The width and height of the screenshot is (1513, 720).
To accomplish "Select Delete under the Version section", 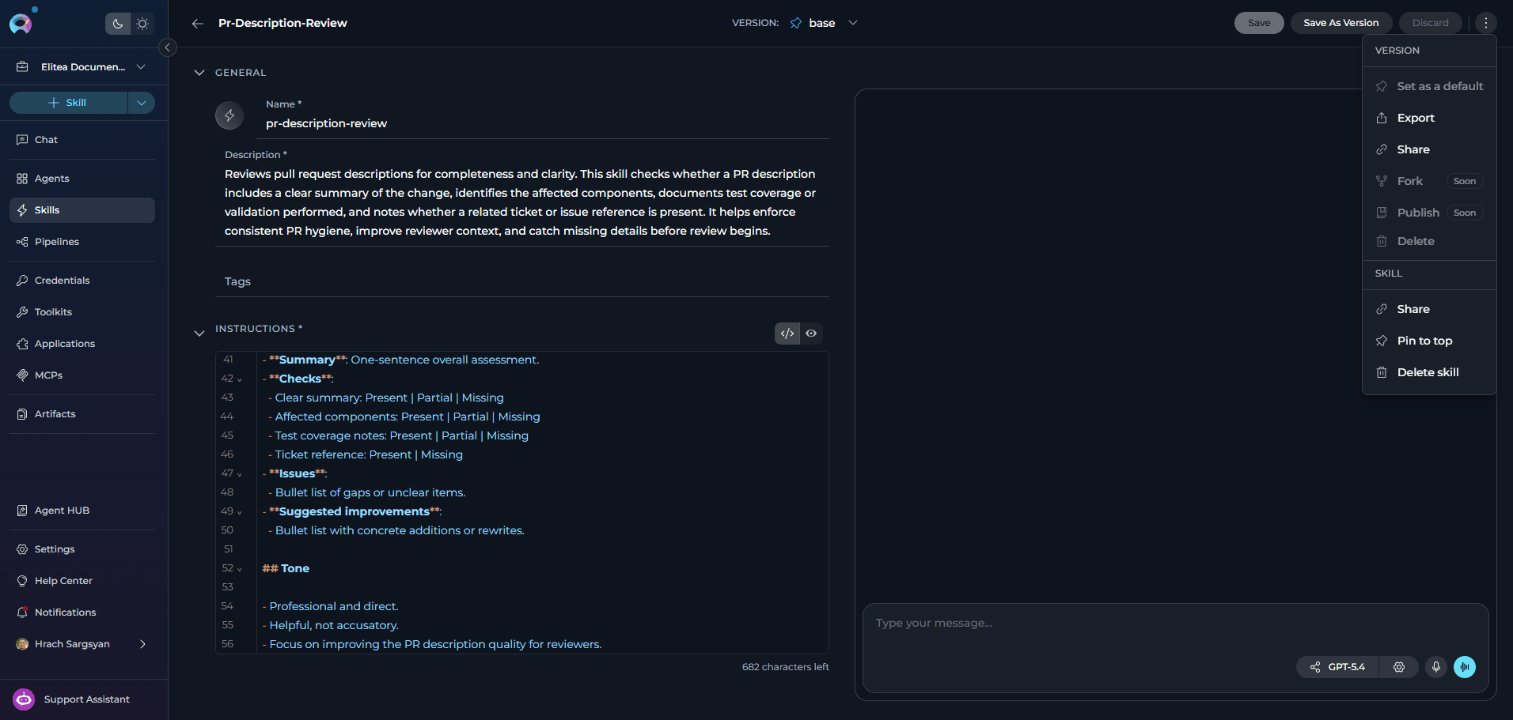I will [1429, 241].
